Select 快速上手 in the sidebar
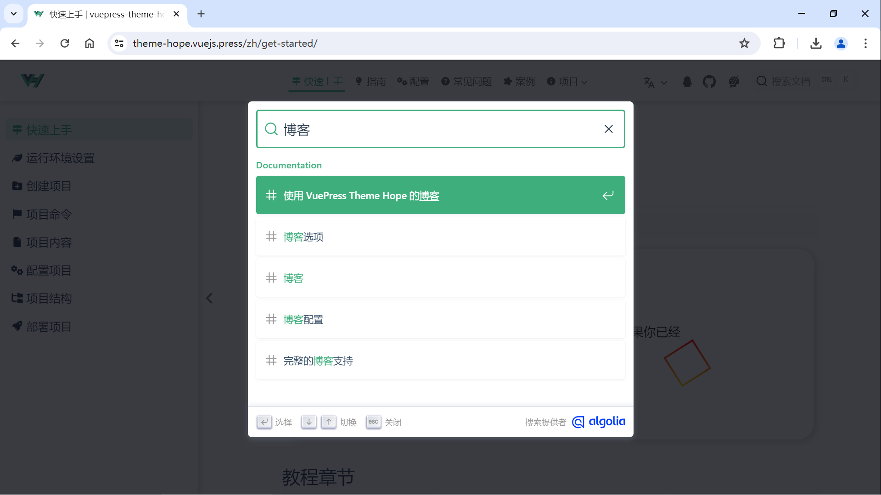 click(99, 130)
